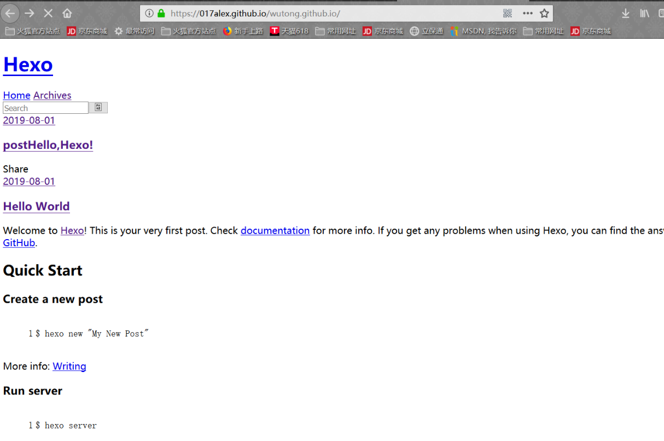This screenshot has height=441, width=664.
Task: Open the GitHub link
Action: 19,243
